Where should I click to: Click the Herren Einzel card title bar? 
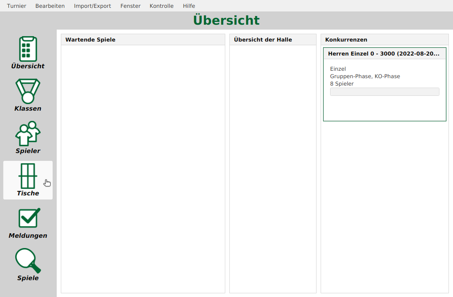click(x=384, y=53)
